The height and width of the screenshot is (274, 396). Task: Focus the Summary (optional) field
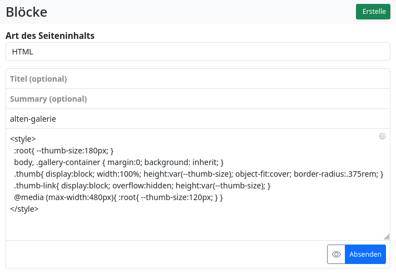[x=198, y=99]
